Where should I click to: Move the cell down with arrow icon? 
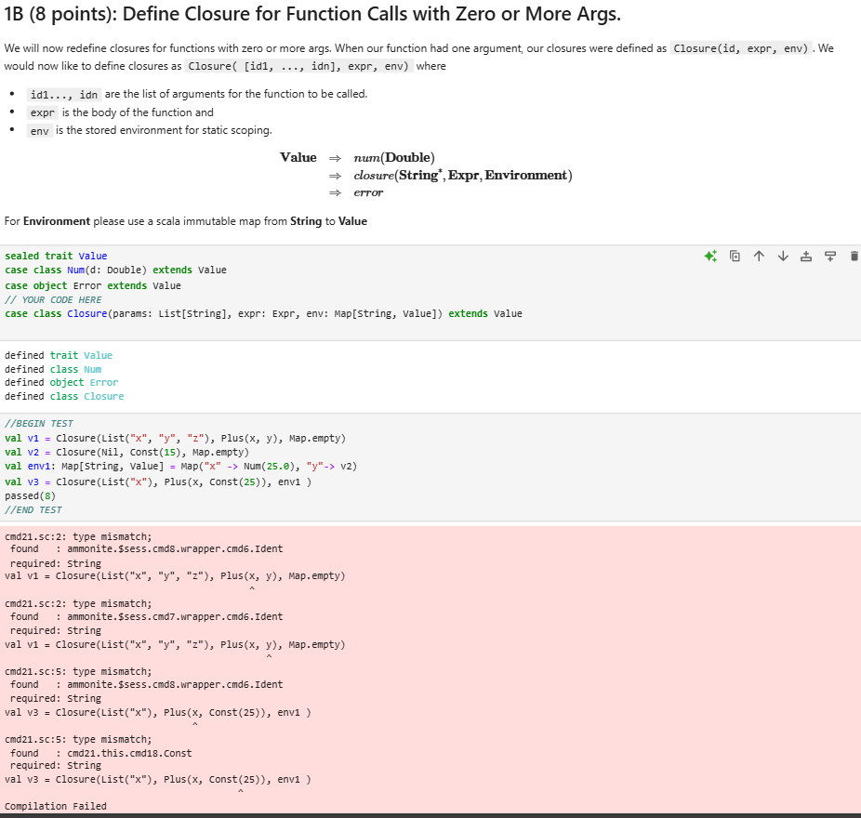(x=783, y=256)
